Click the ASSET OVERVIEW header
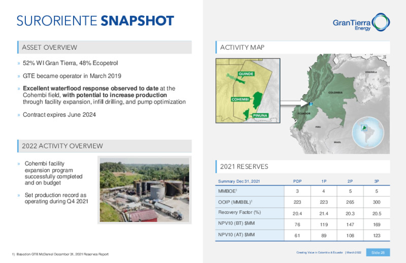The width and height of the screenshot is (406, 263). (x=105, y=47)
